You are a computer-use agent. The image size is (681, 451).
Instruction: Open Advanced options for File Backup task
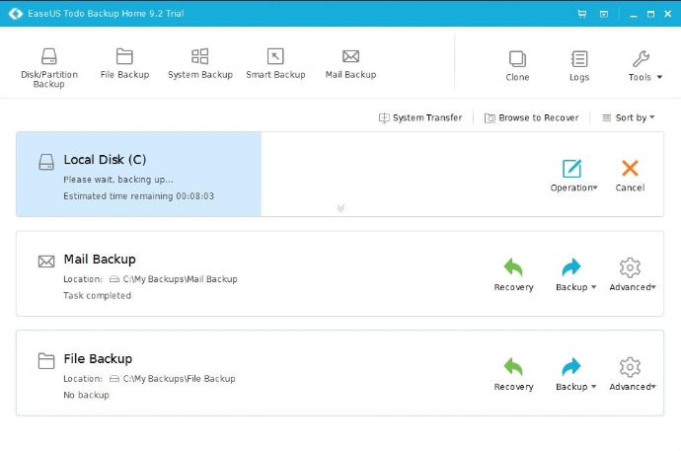click(x=633, y=374)
